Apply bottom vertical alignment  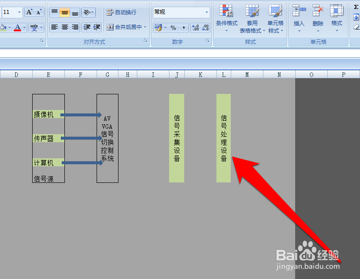pos(75,13)
